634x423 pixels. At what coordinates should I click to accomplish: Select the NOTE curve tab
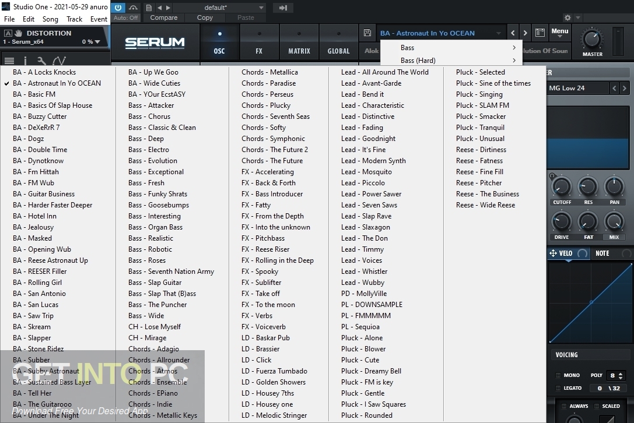(x=603, y=253)
